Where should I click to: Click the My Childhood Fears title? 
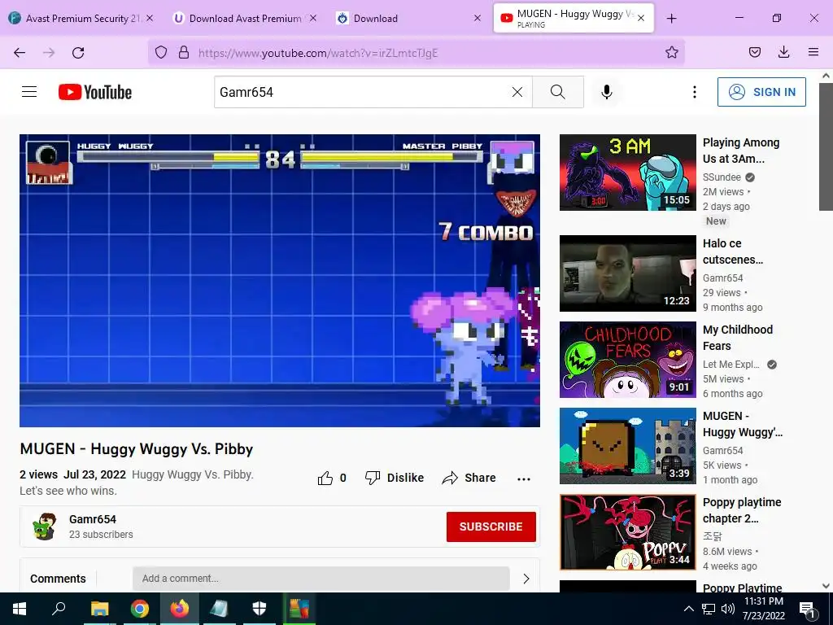pos(738,338)
